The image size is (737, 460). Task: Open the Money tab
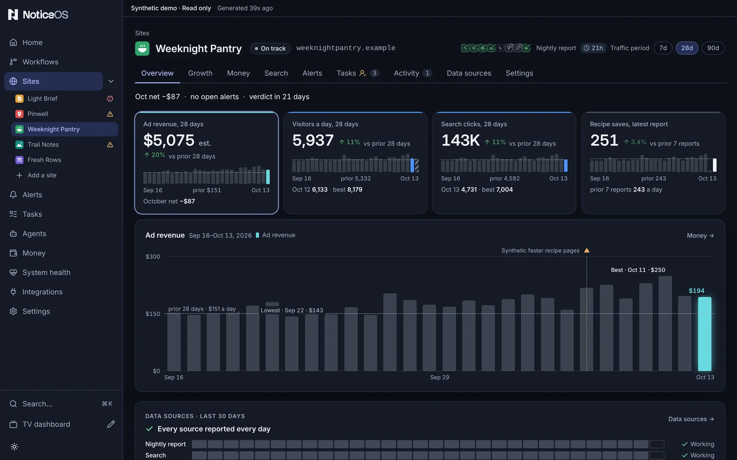[x=239, y=73]
